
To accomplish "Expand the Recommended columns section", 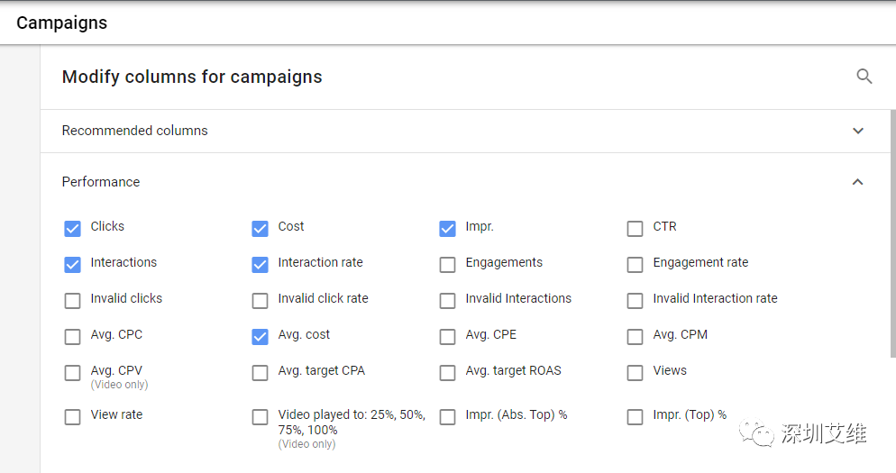I will pyautogui.click(x=857, y=131).
